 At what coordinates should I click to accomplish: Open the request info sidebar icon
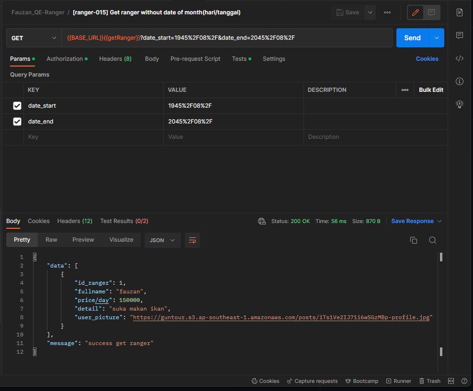459,81
